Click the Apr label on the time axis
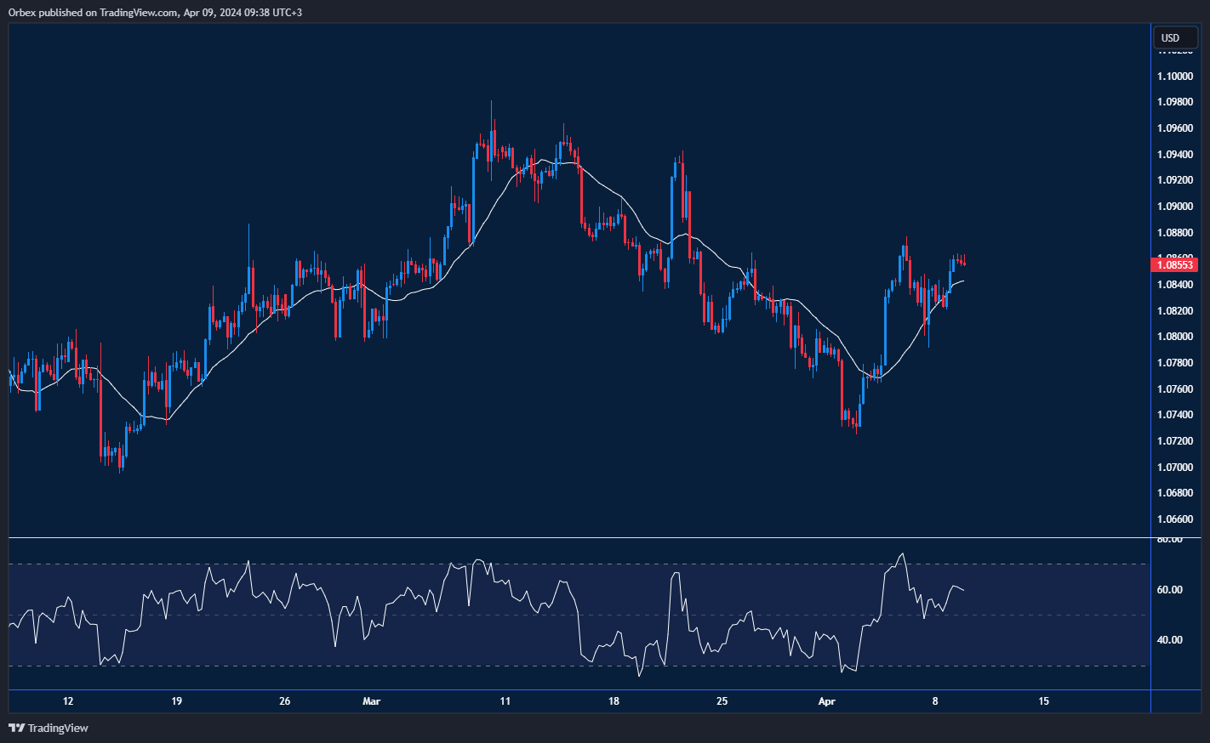The width and height of the screenshot is (1210, 743). [x=826, y=701]
